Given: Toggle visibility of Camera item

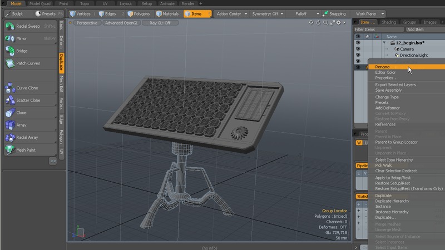Looking at the screenshot, I should pos(358,49).
